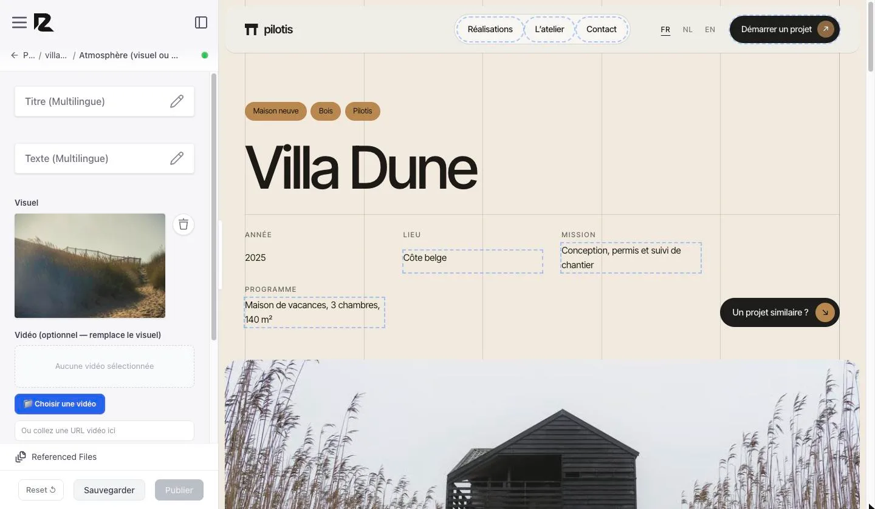Click the Pilotis tag
Screen dimensions: 875x509
point(363,111)
